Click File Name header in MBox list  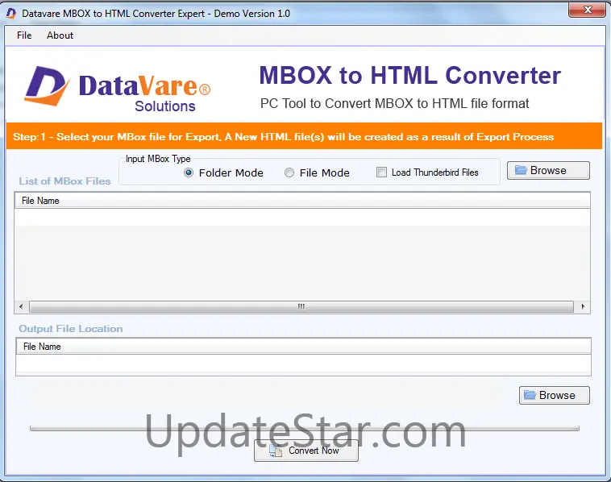point(302,201)
